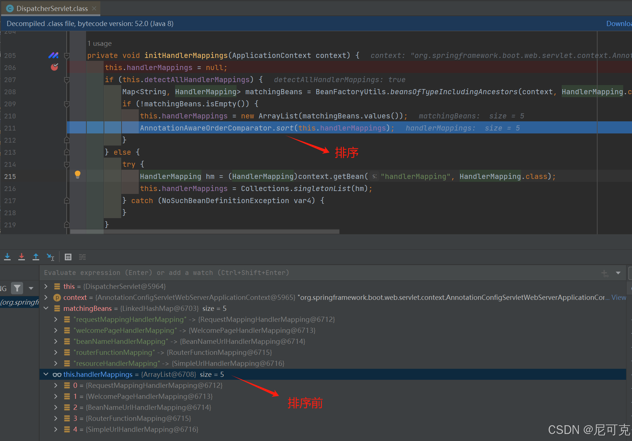The image size is (632, 441).
Task: Collapse the fold marker at line 207
Action: pos(67,80)
